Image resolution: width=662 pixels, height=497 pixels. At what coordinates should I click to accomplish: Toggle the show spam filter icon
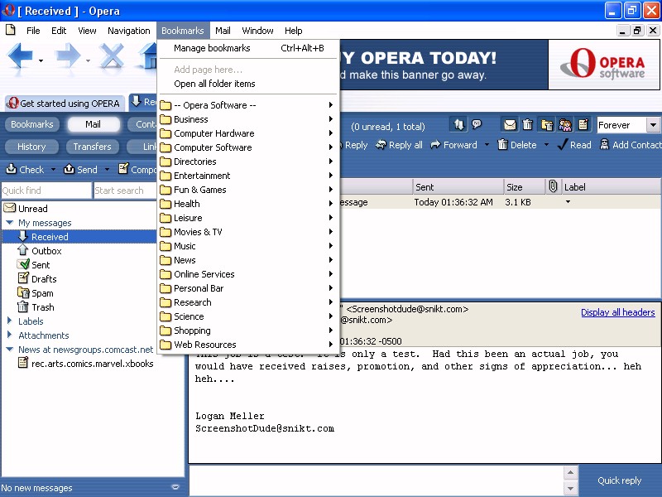point(547,125)
